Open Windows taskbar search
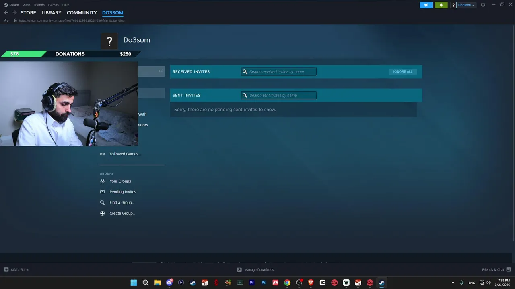This screenshot has width=515, height=289. tap(146, 283)
